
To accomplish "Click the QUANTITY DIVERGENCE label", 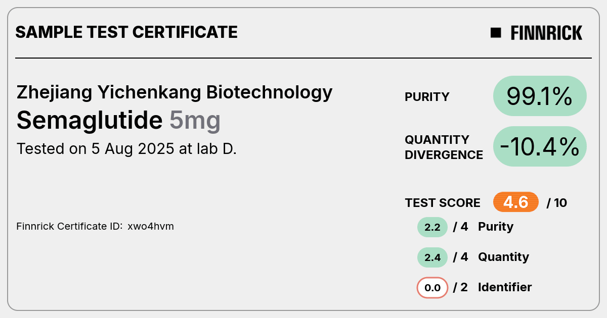I will point(444,147).
